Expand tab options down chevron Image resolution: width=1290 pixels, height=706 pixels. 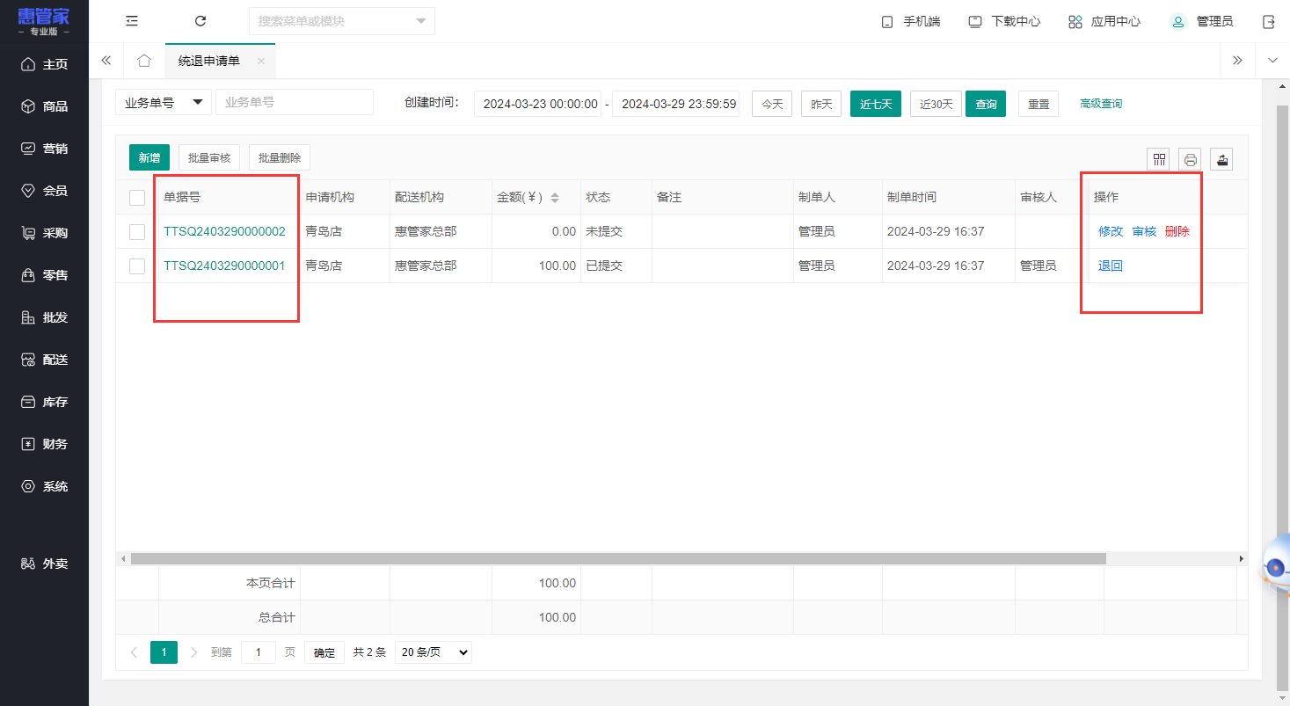pos(1272,61)
